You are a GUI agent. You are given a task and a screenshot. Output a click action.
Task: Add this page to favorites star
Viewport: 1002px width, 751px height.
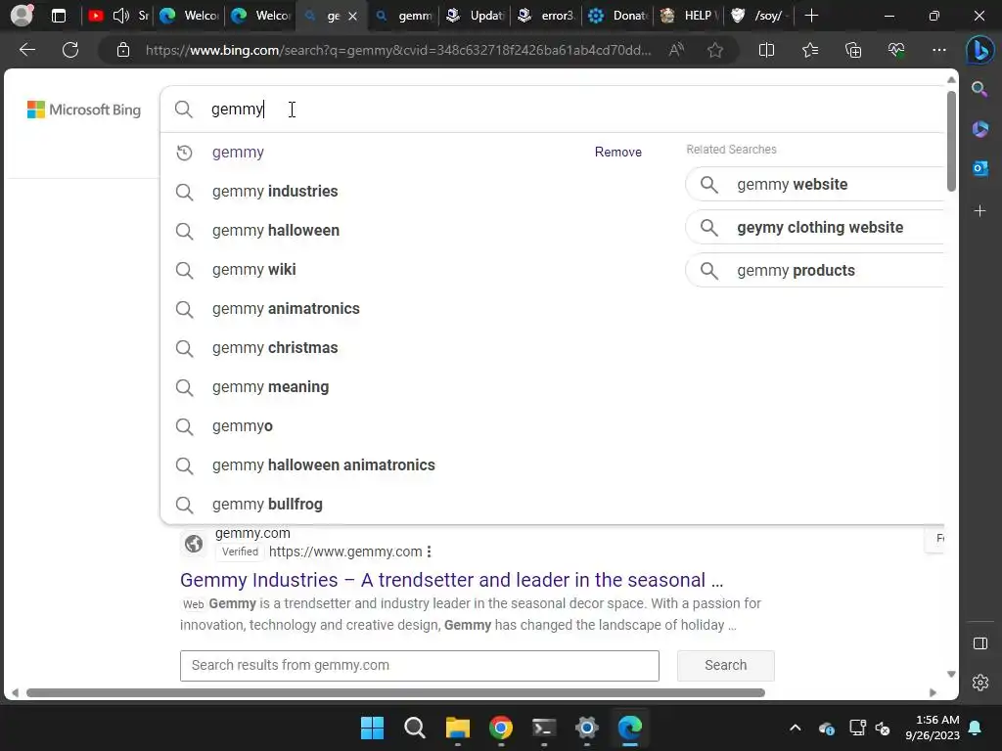tap(715, 50)
